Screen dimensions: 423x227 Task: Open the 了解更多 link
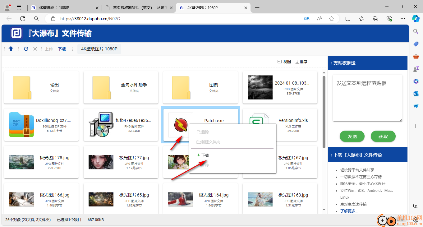[x=349, y=211]
